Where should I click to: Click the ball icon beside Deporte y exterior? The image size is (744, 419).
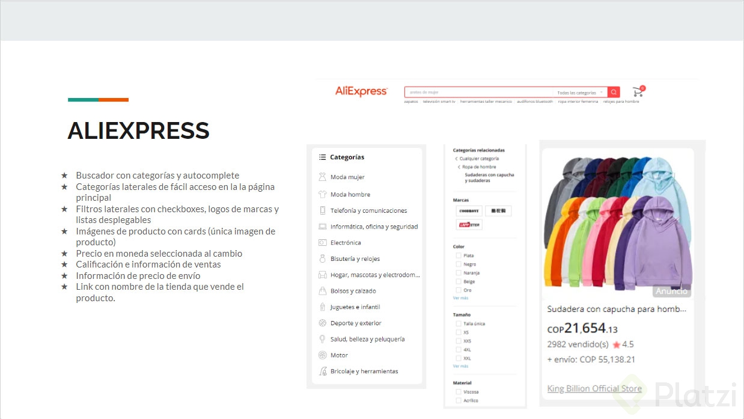[x=323, y=323]
